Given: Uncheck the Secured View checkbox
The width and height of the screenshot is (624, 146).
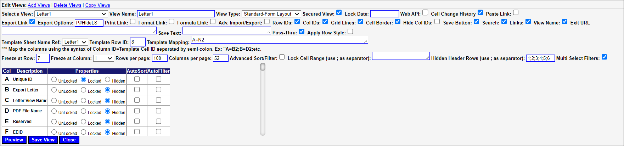Looking at the screenshot, I should coord(339,13).
